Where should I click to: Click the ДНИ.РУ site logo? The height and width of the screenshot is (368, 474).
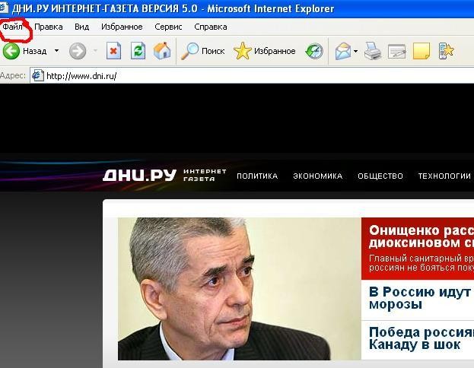139,175
